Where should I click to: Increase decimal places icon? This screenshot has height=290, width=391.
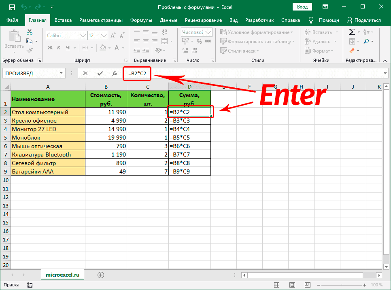(185, 51)
